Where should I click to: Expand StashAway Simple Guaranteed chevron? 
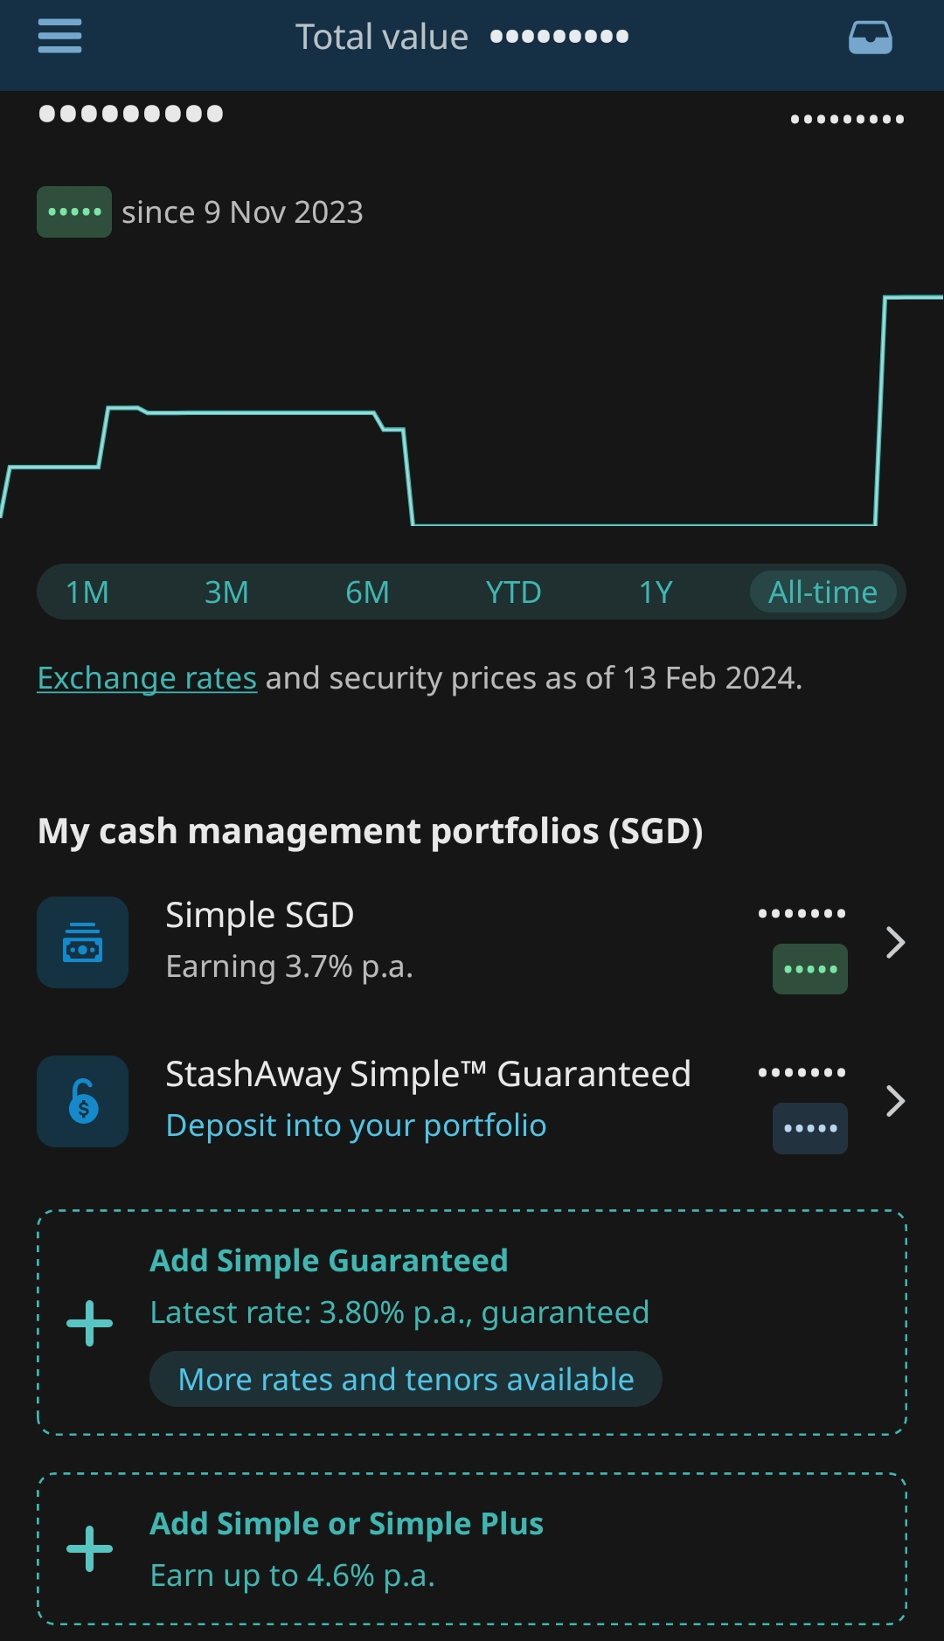[x=895, y=1101]
